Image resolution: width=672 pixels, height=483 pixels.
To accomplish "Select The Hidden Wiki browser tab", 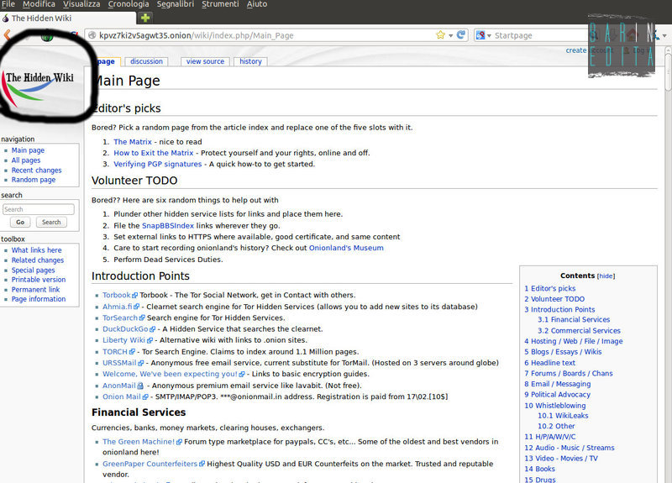I will (x=69, y=18).
